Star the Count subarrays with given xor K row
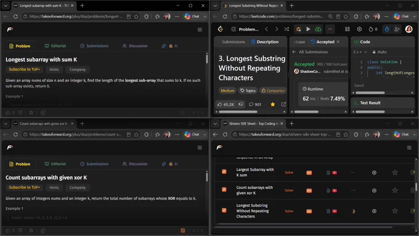 (x=395, y=190)
